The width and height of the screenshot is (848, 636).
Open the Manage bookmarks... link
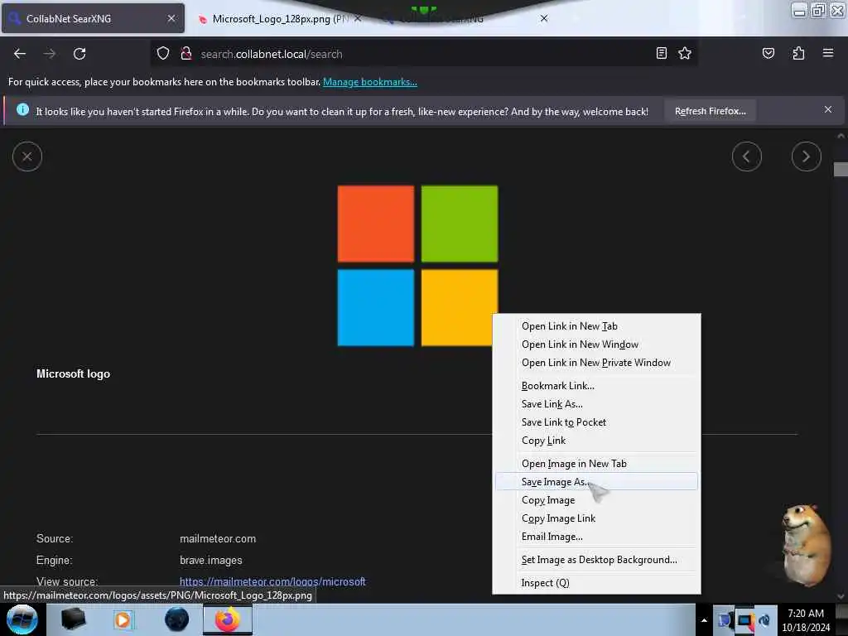coord(370,82)
